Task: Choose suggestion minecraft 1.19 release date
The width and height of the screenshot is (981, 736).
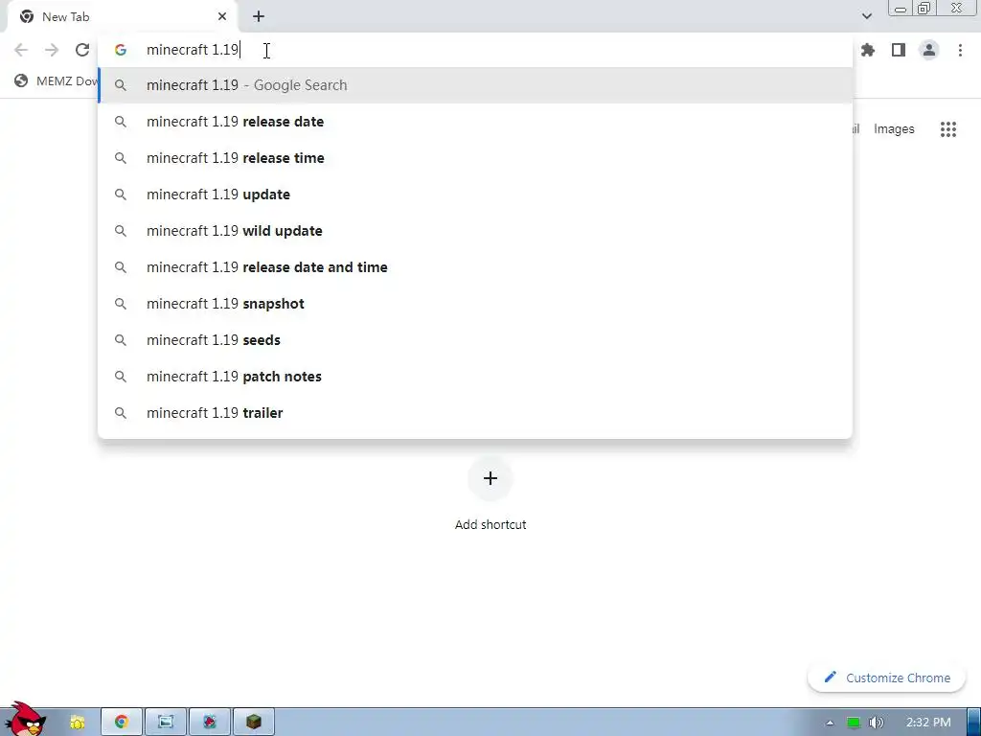Action: point(475,122)
